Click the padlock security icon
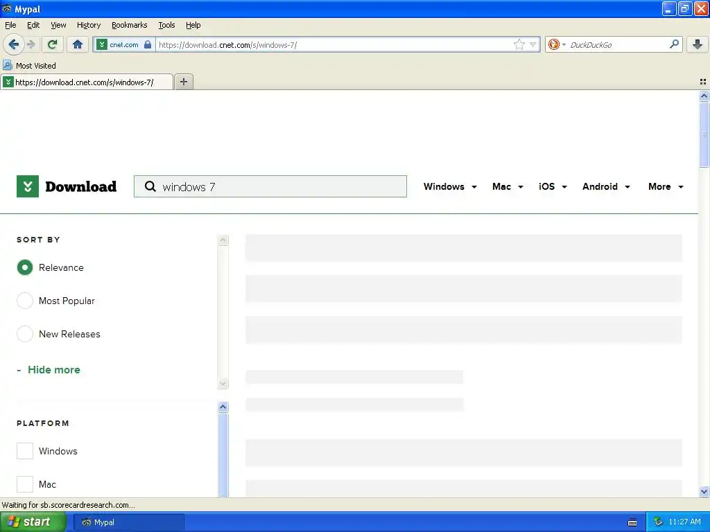 click(x=148, y=44)
